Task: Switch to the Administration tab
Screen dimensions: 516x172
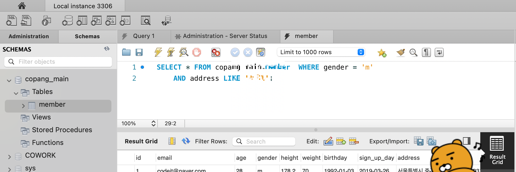Action: 29,36
